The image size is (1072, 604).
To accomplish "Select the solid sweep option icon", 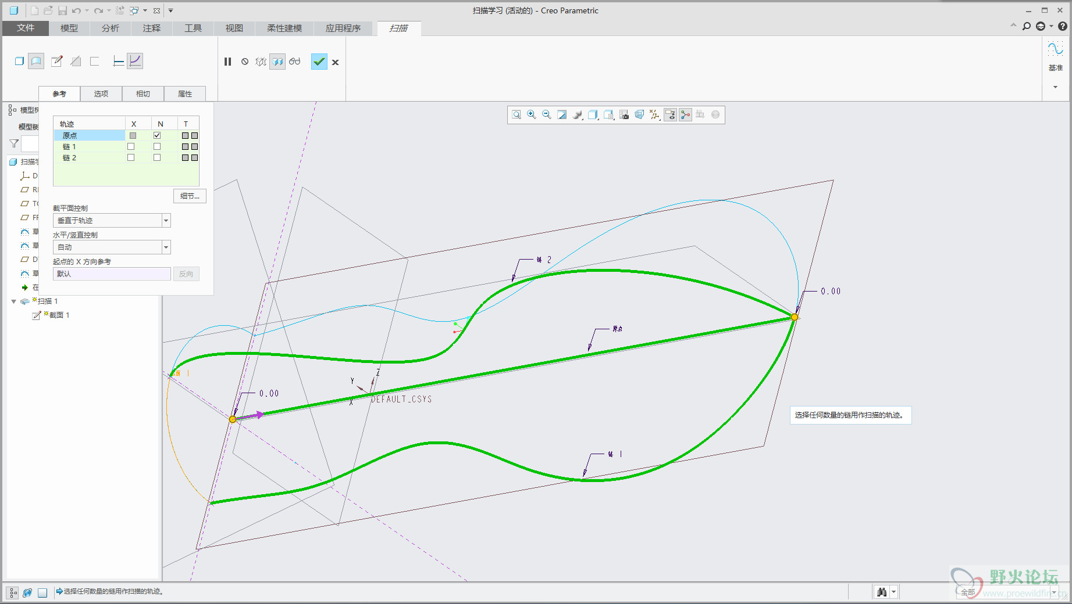I will (19, 61).
